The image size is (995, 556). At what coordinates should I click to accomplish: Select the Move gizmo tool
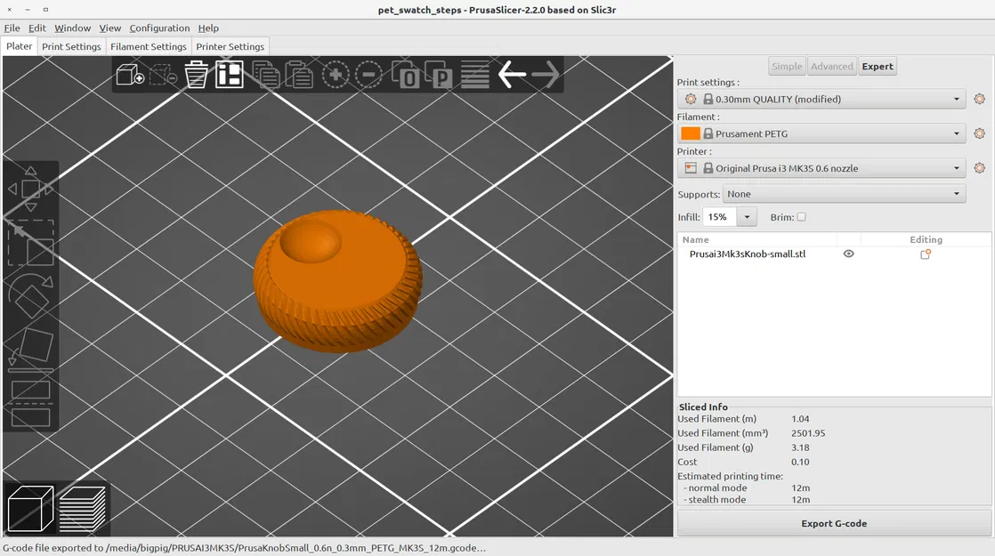coord(30,189)
